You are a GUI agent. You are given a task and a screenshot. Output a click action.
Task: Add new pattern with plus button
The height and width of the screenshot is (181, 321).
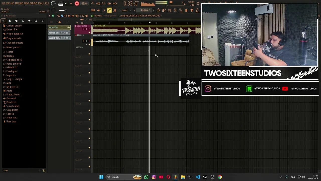coord(154,10)
